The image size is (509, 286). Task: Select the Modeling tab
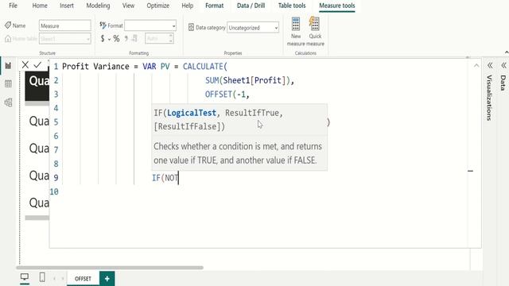pyautogui.click(x=98, y=6)
